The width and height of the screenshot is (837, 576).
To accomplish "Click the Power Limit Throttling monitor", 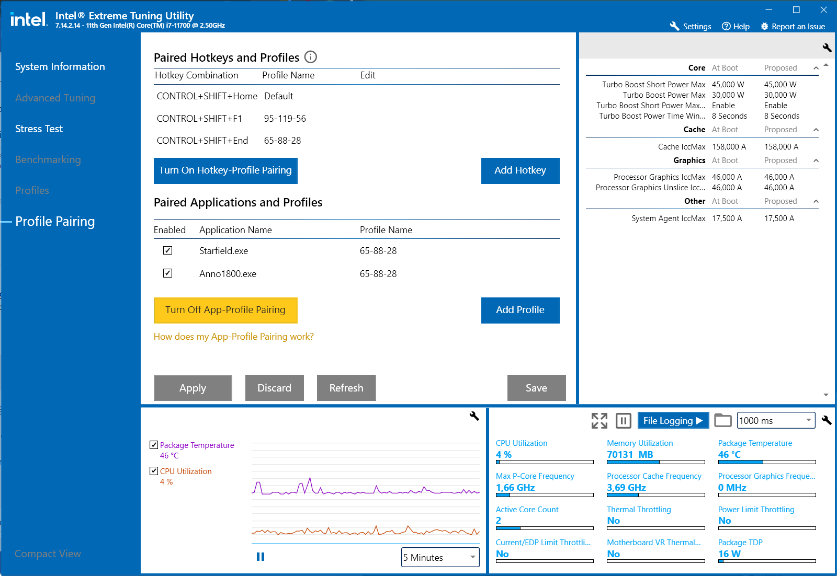I will click(x=767, y=517).
